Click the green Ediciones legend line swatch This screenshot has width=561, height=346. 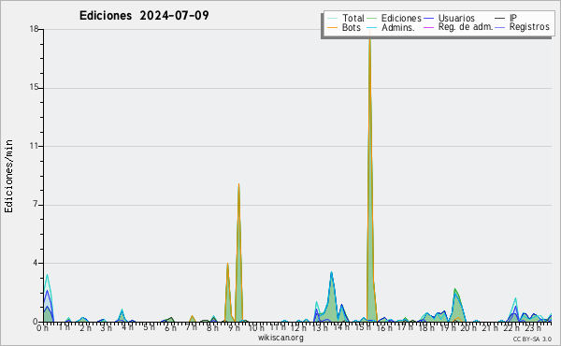(372, 19)
